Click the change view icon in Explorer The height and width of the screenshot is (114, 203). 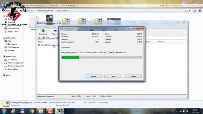point(187,11)
